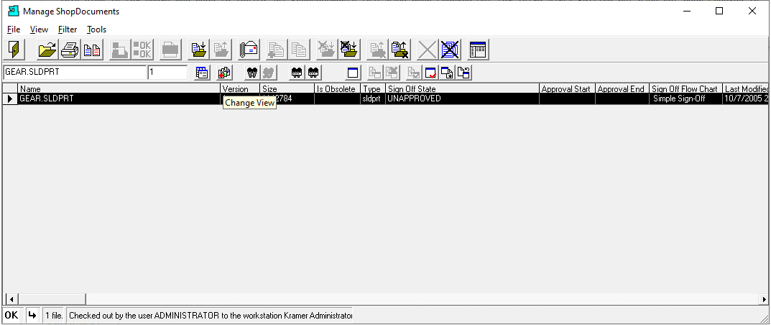This screenshot has height=325, width=771.
Task: Click the document name input field
Action: [x=75, y=73]
